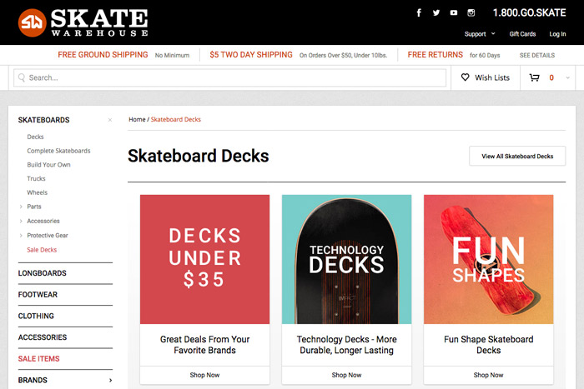Open the shopping cart icon
584x389 pixels.
tap(535, 77)
